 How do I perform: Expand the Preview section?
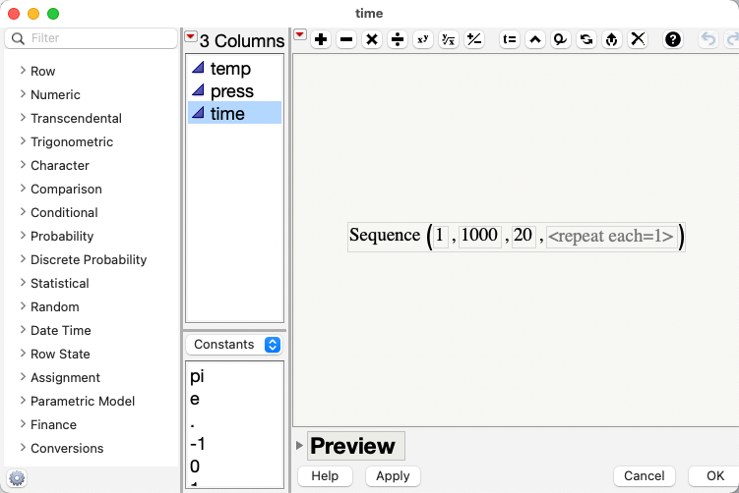point(300,446)
